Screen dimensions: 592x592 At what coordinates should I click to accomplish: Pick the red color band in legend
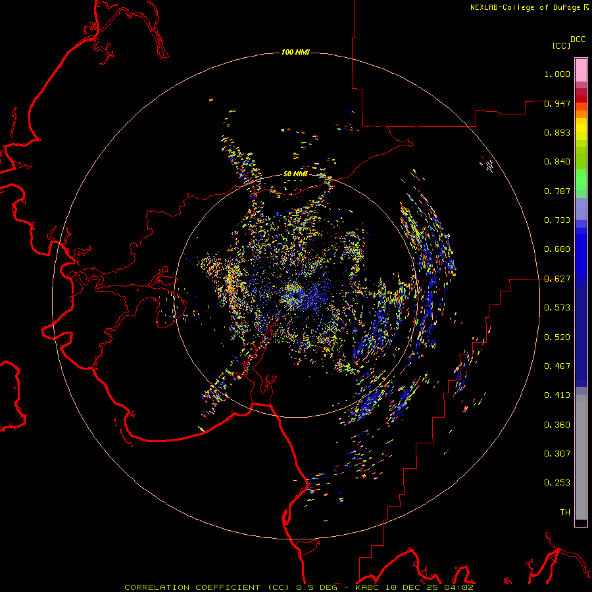click(x=581, y=98)
